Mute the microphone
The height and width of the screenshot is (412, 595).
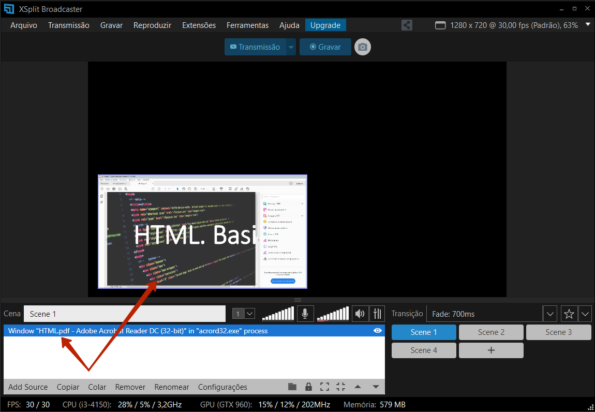(x=305, y=314)
